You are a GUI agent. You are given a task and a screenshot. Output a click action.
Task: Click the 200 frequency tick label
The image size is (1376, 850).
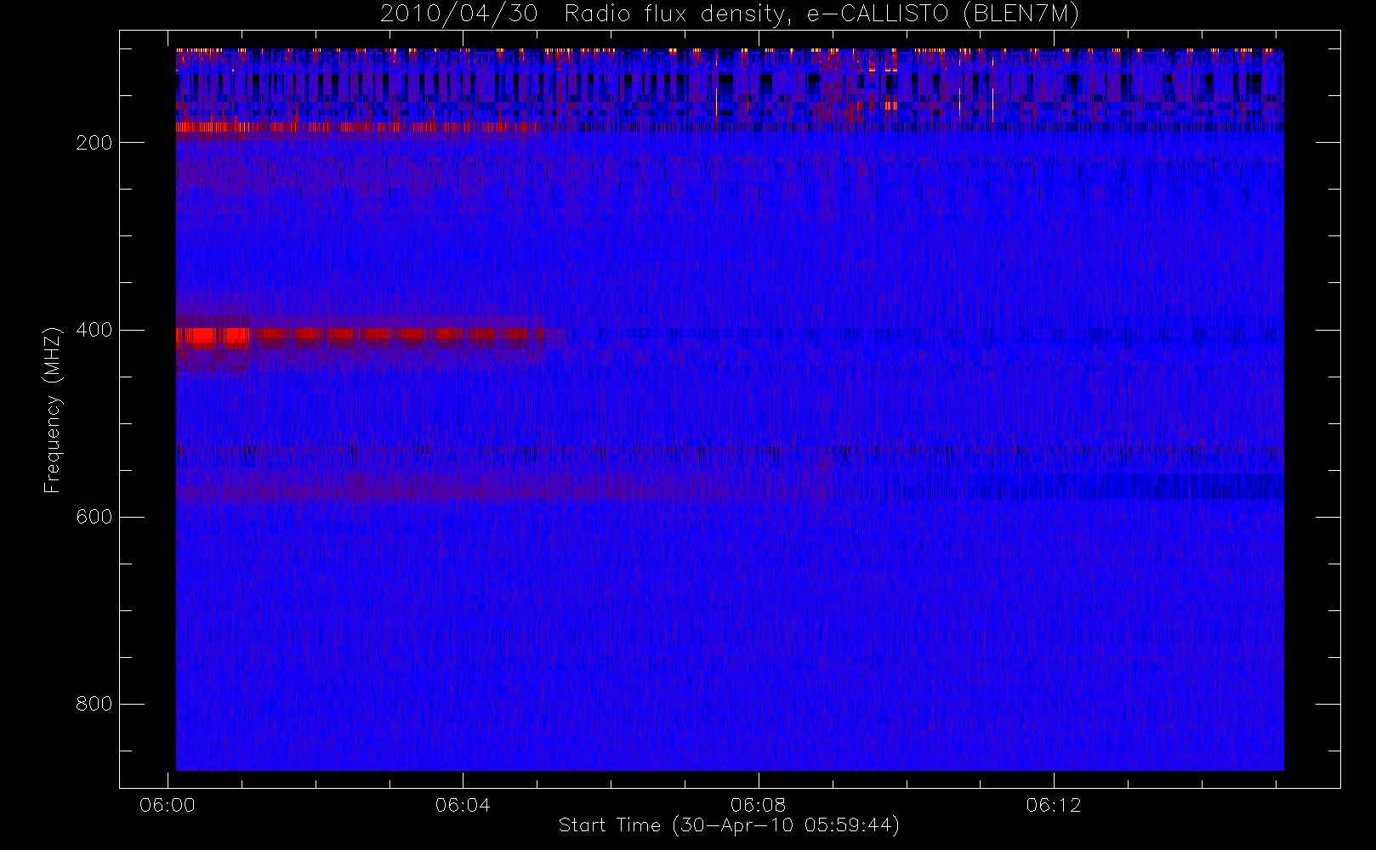pyautogui.click(x=94, y=143)
